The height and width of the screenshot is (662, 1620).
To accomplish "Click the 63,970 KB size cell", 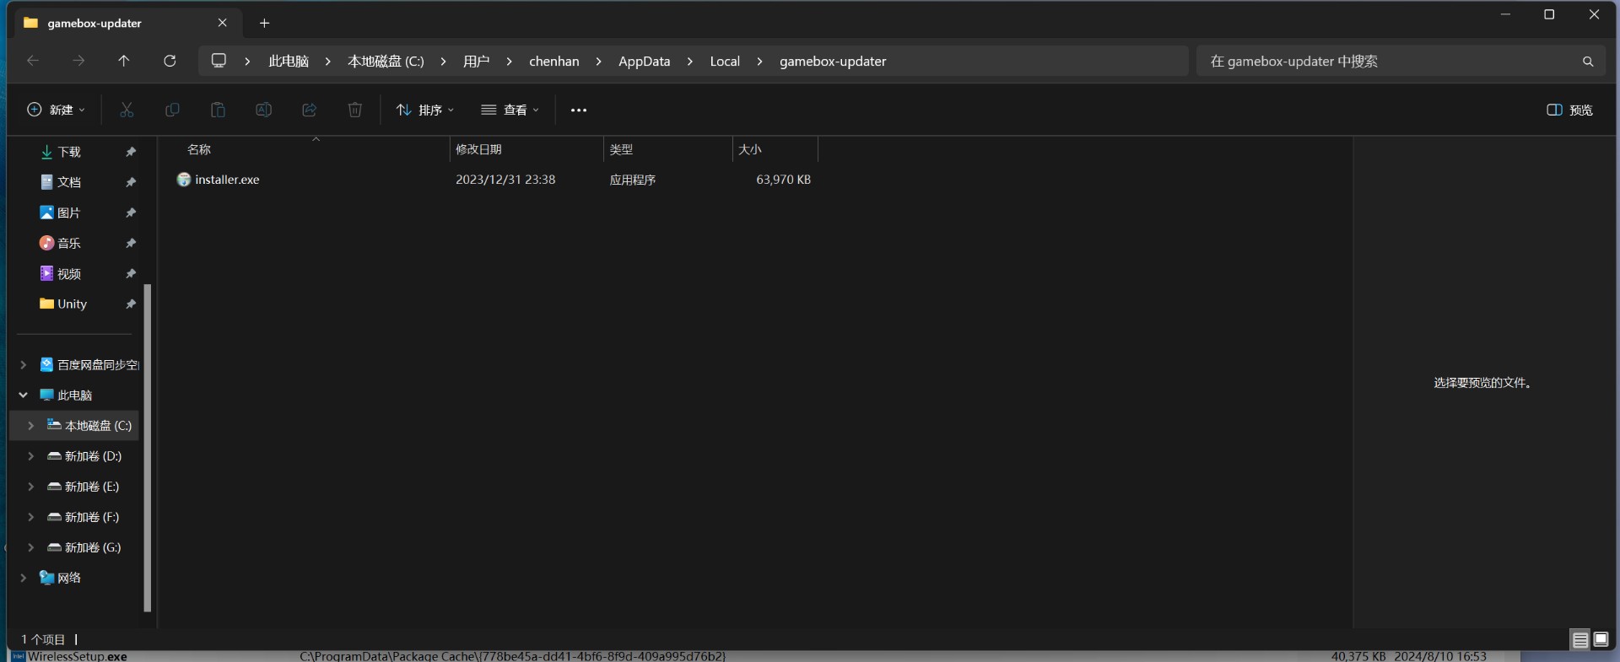I will [x=783, y=180].
